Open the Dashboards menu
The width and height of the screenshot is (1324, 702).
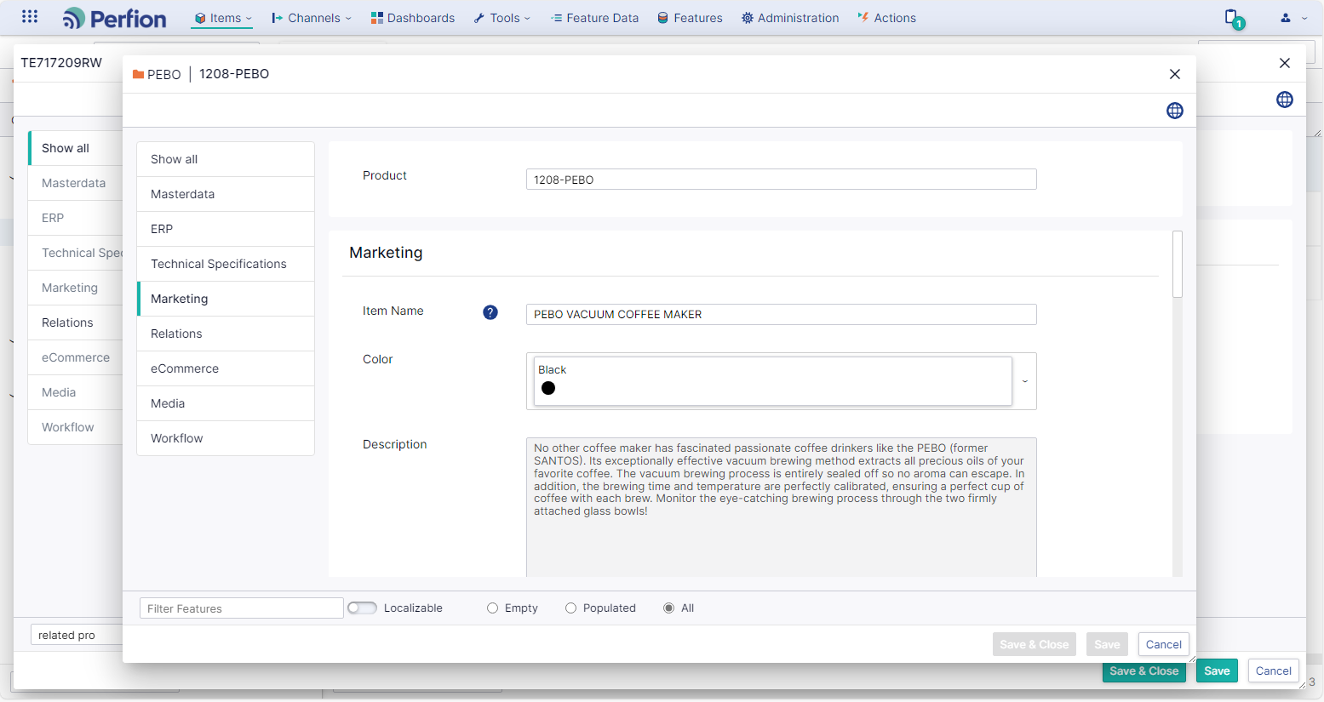413,18
